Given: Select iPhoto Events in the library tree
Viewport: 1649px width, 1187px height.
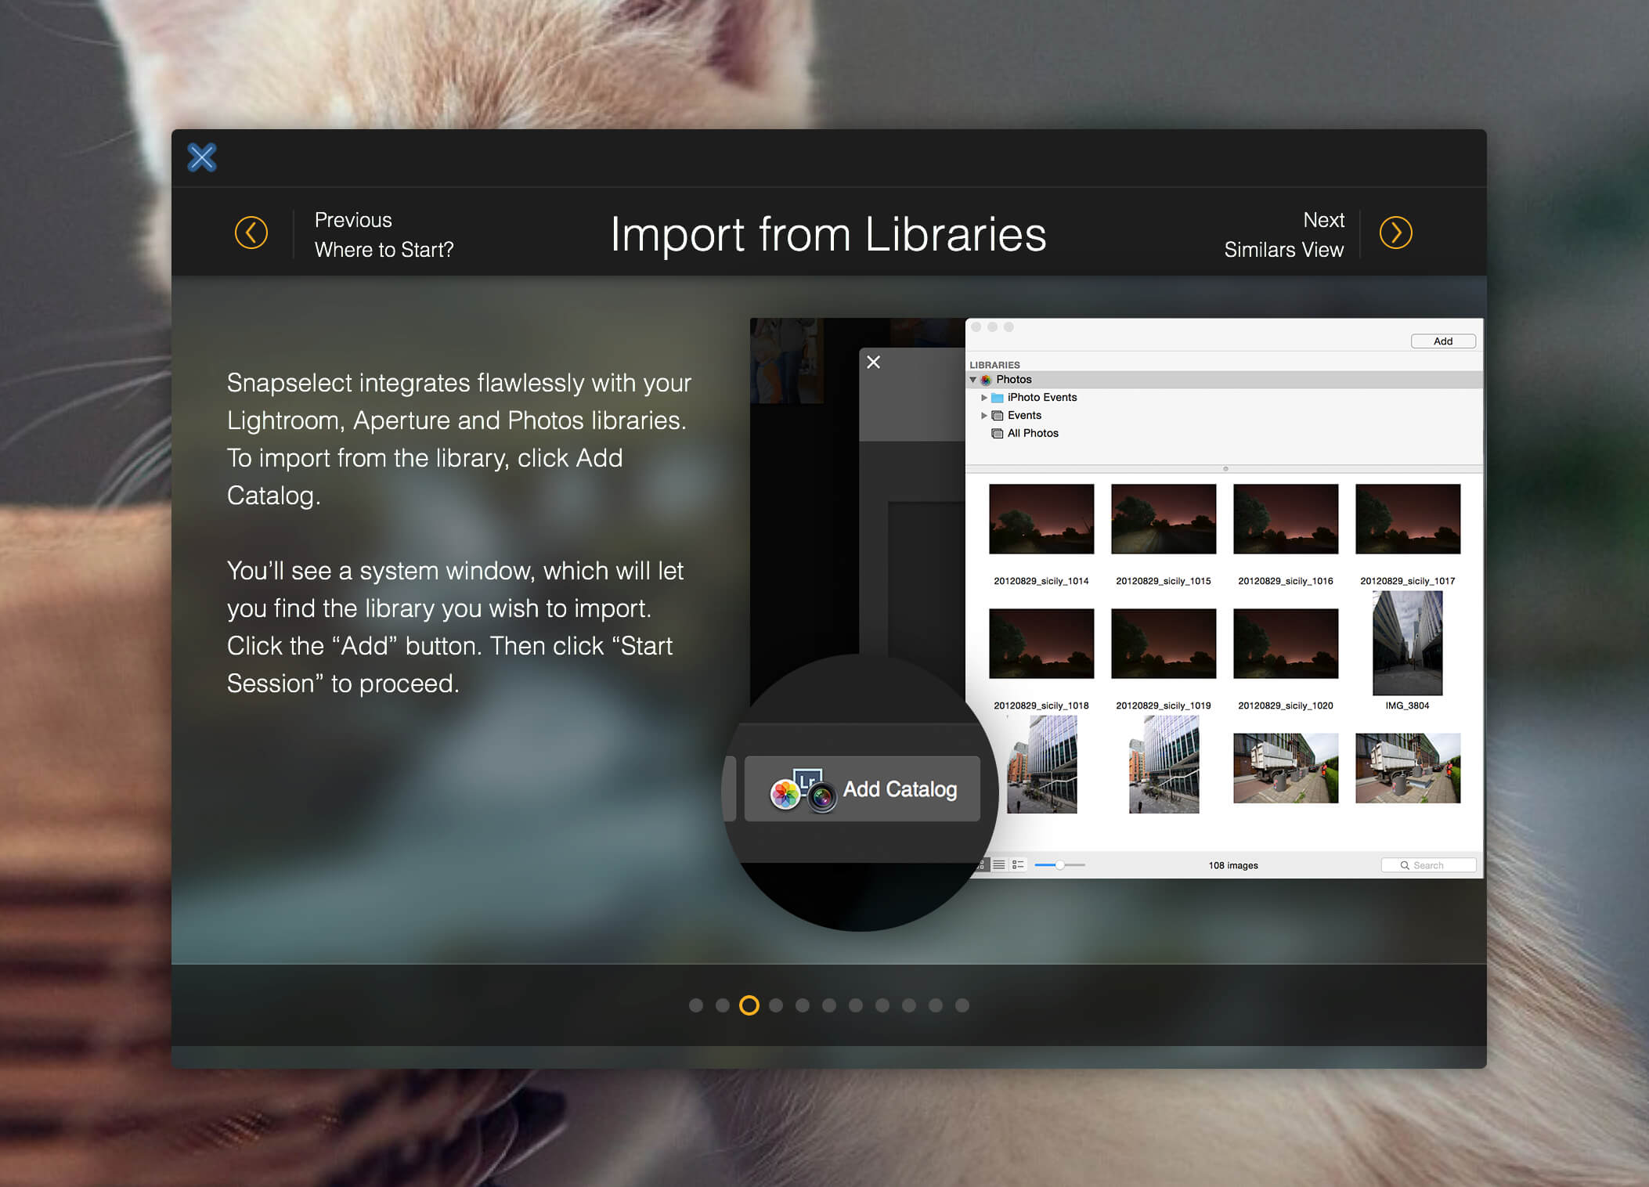Looking at the screenshot, I should click(1041, 398).
